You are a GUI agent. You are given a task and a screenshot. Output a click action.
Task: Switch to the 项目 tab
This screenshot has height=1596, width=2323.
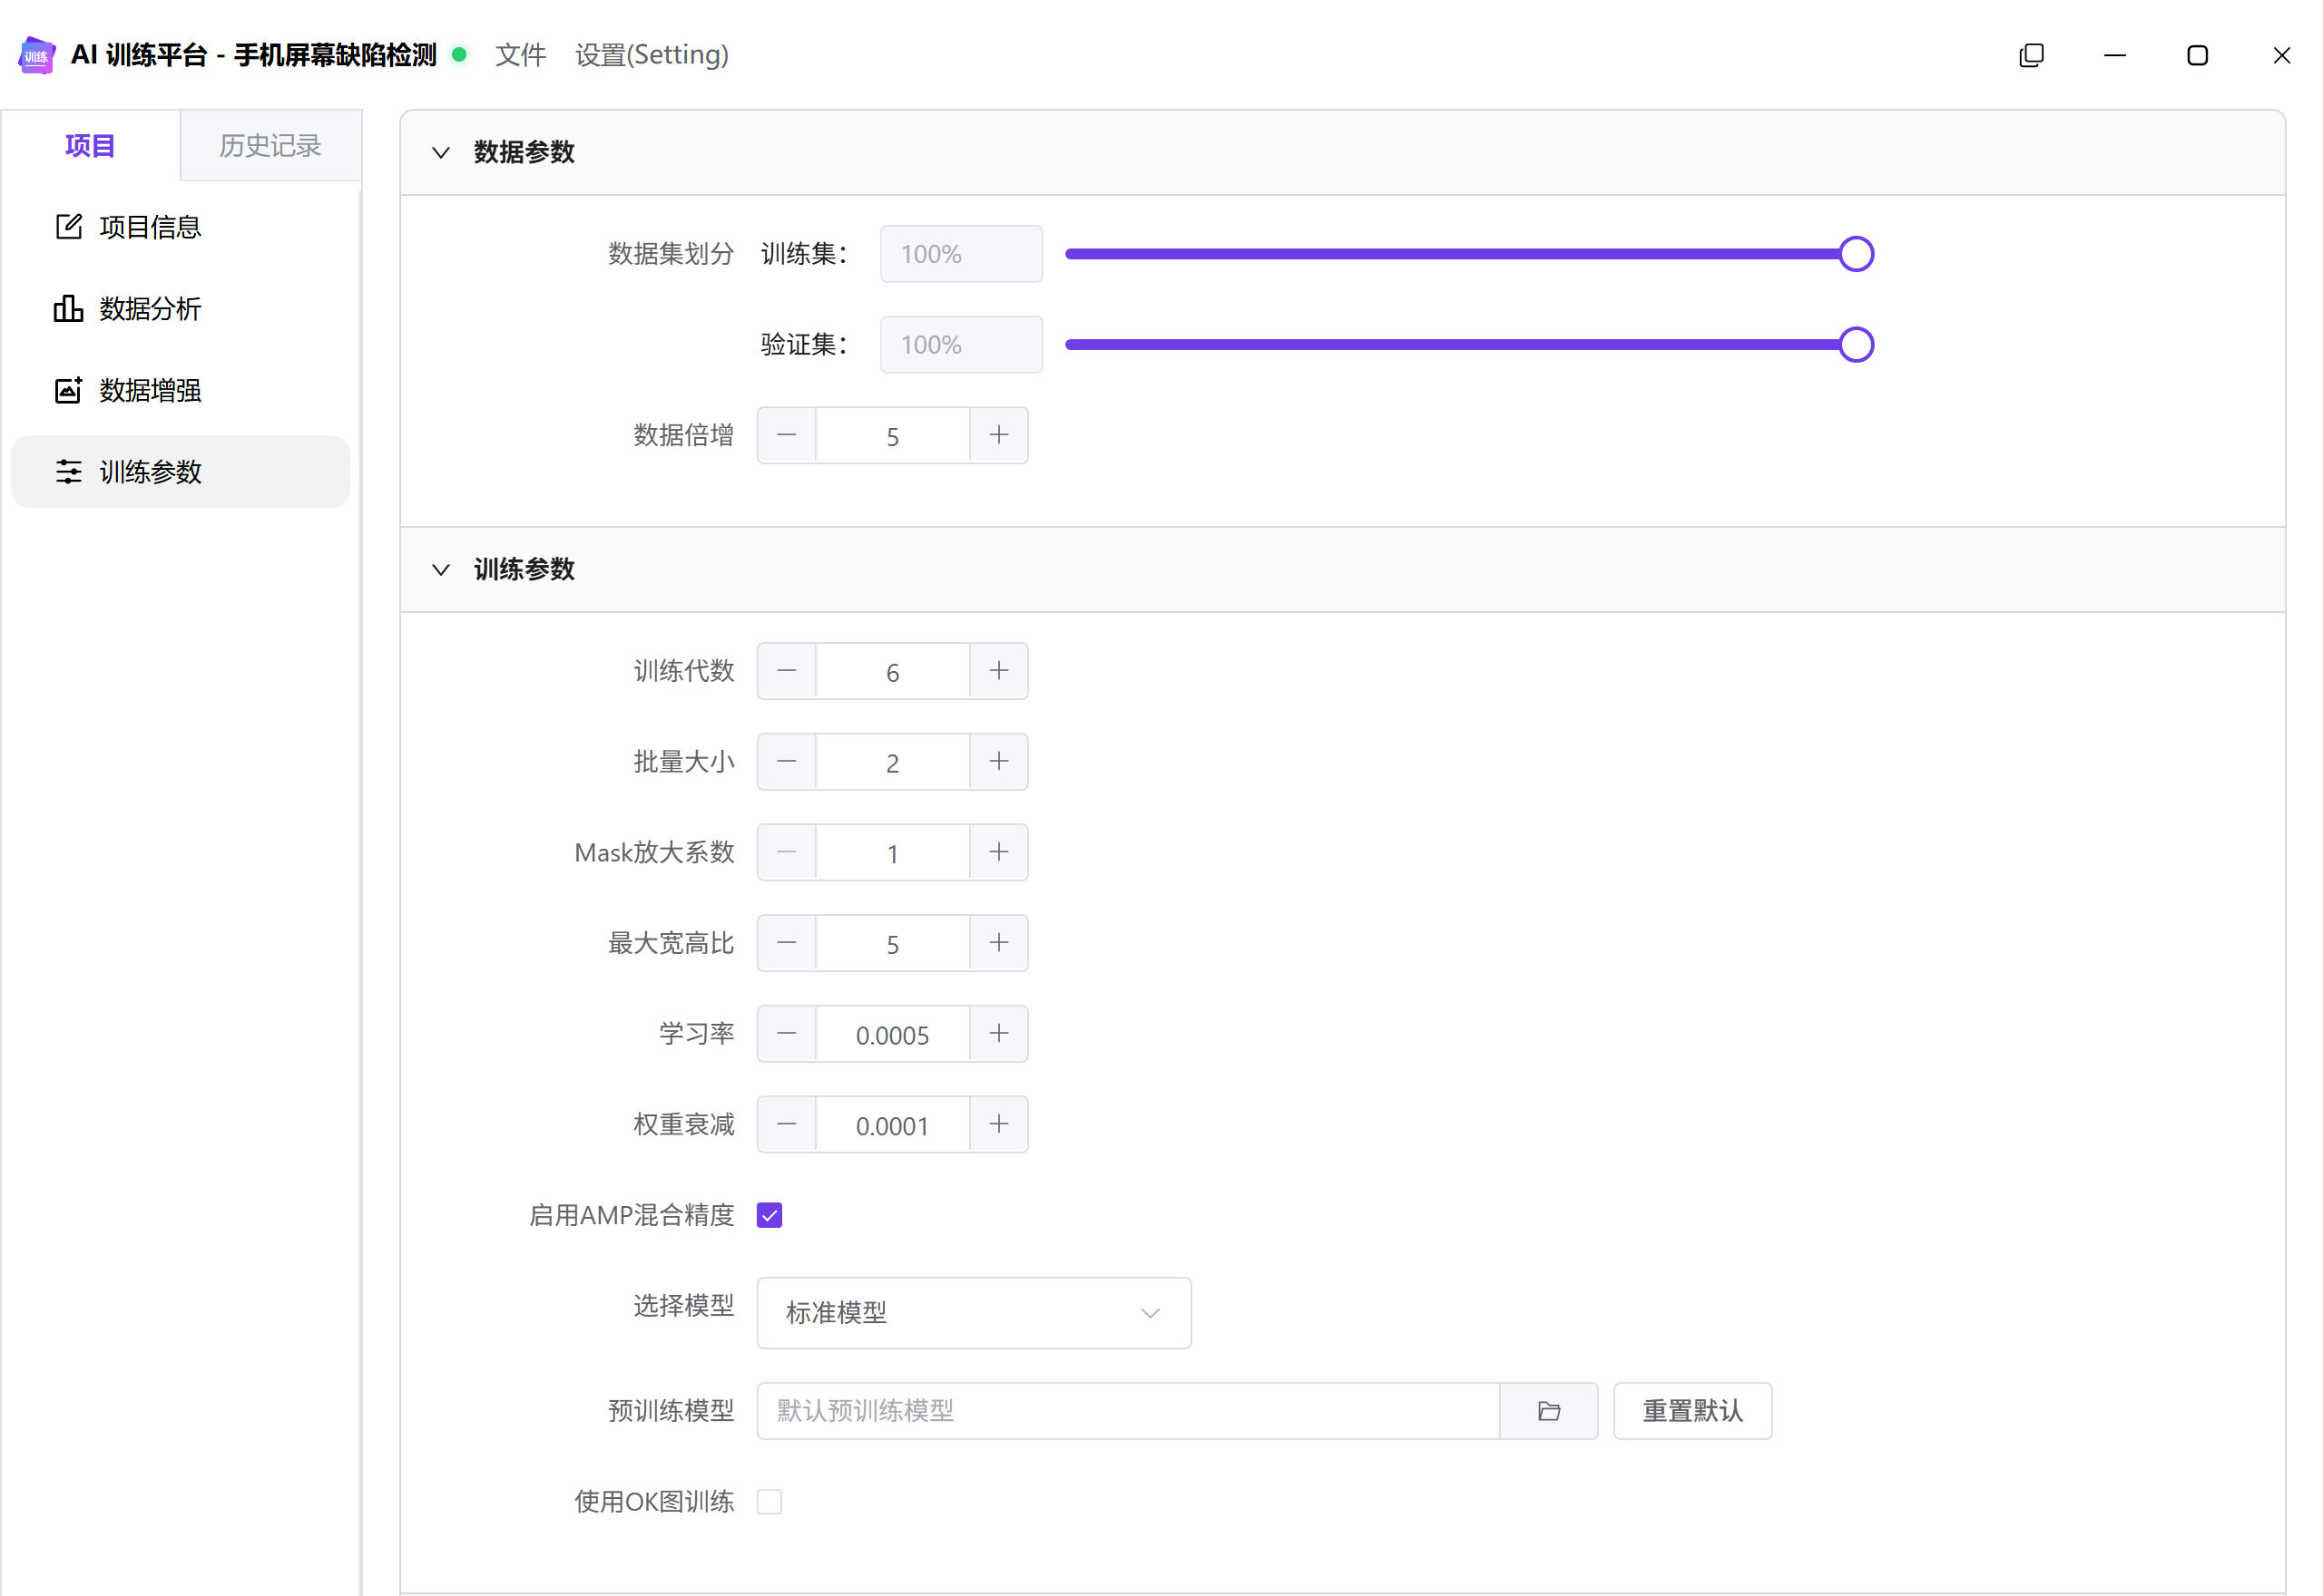pyautogui.click(x=90, y=146)
